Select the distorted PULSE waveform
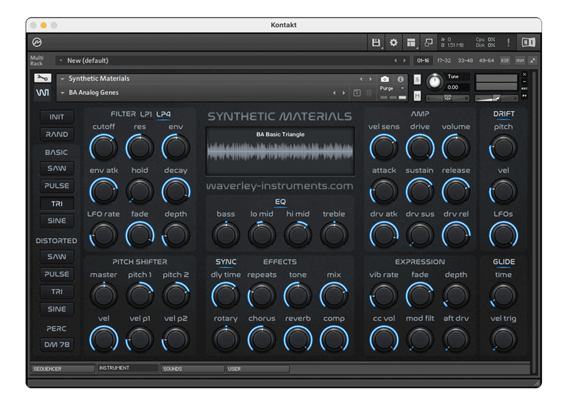The width and height of the screenshot is (566, 405). click(57, 274)
